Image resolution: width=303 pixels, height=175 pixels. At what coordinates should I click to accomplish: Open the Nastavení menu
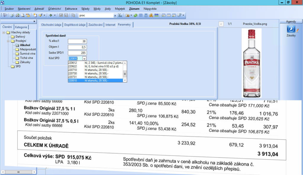[x=24, y=9]
